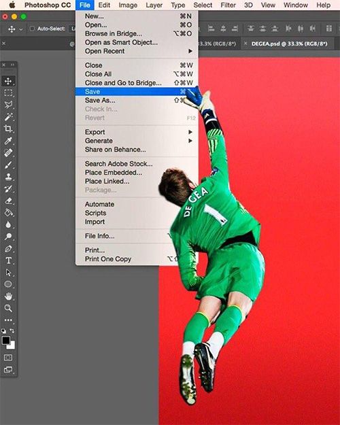Viewport: 340px width, 425px height.
Task: Choose the Clone Stamp tool
Action: (8, 177)
